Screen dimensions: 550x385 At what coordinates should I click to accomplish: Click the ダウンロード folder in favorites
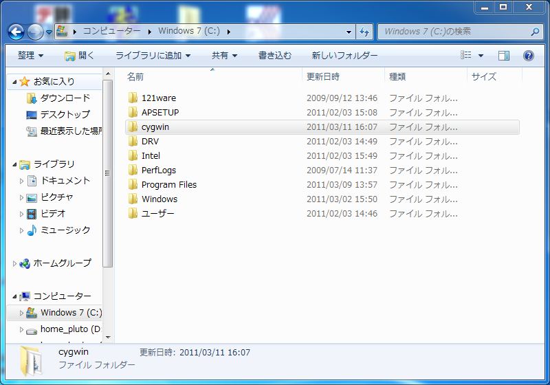[65, 98]
